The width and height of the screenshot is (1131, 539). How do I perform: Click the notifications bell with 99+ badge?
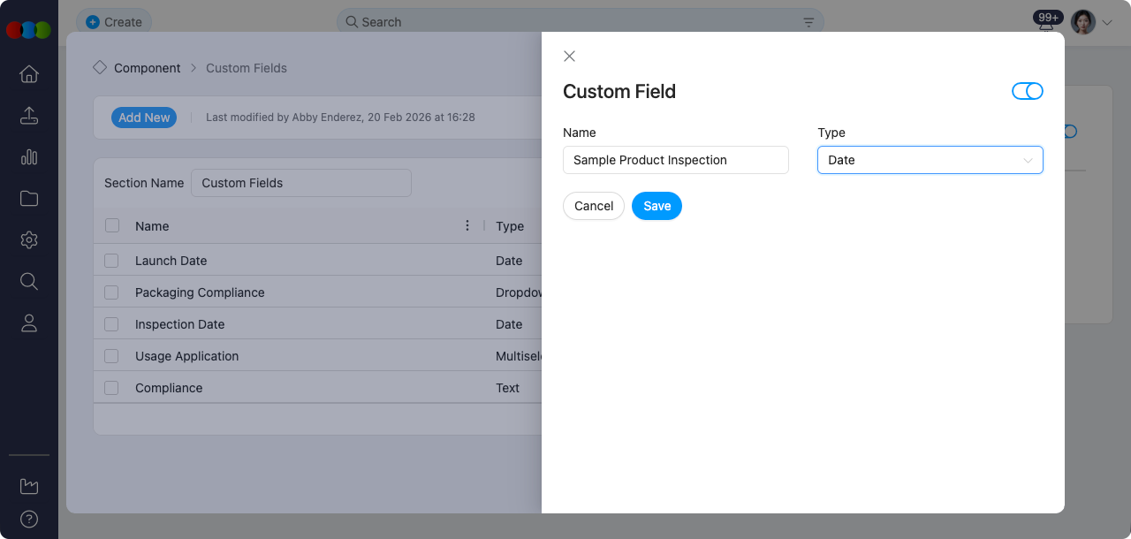click(1047, 23)
